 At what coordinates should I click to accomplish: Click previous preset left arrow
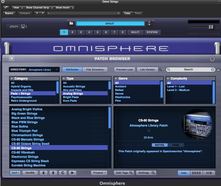pyautogui.click(x=37, y=13)
